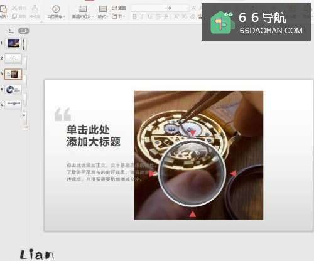
Task: Click the 66DAOHAN.COM watermark logo
Action: click(x=256, y=22)
